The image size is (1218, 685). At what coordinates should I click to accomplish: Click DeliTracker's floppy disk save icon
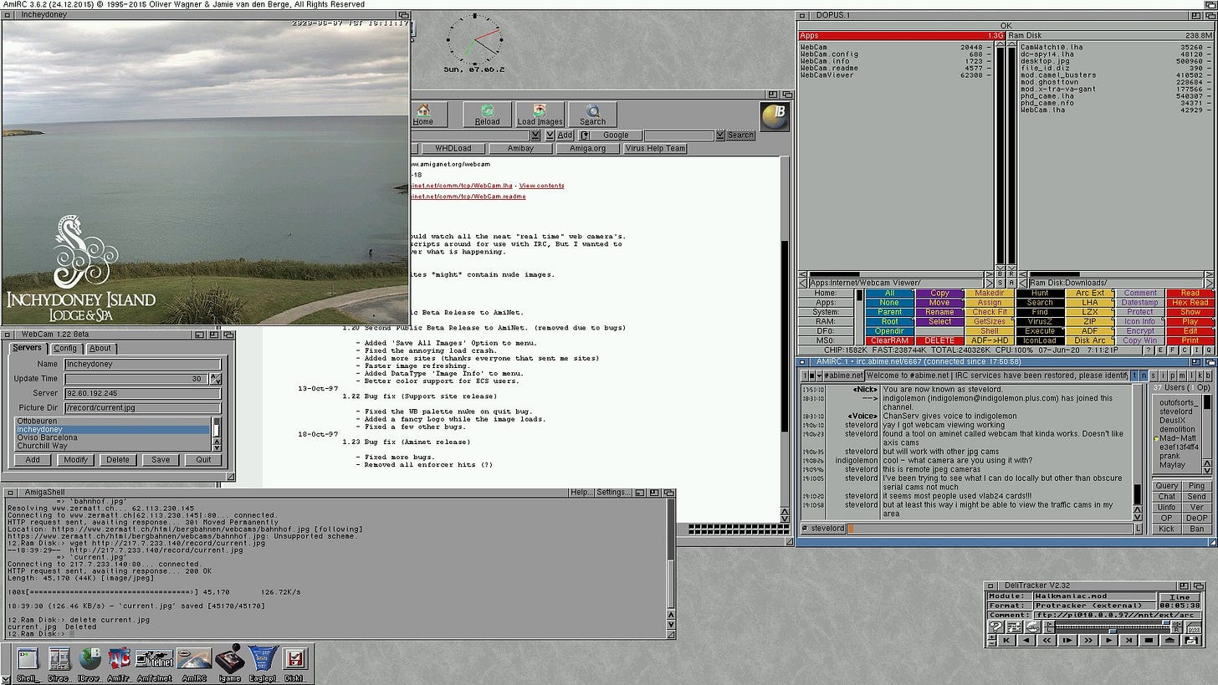1191,640
